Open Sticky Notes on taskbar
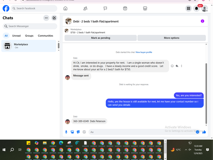Image resolution: width=213 pixels, height=160 pixels. 29,143
